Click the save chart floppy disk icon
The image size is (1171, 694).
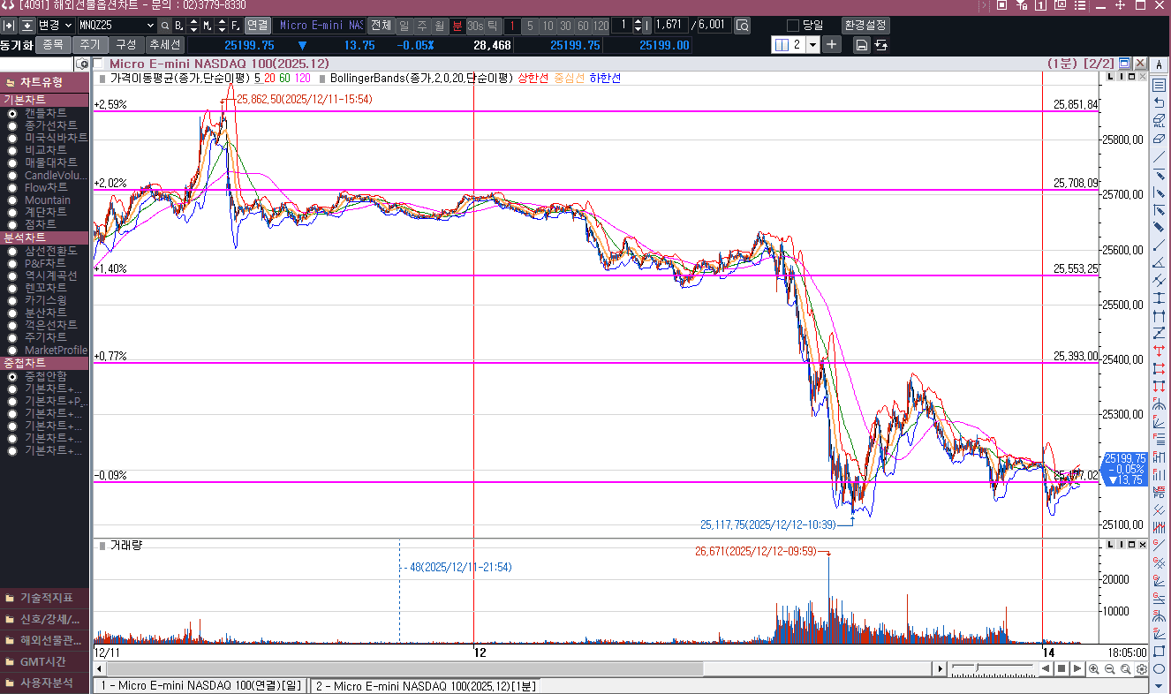861,45
